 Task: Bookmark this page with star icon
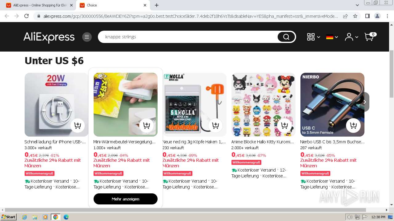(355, 16)
